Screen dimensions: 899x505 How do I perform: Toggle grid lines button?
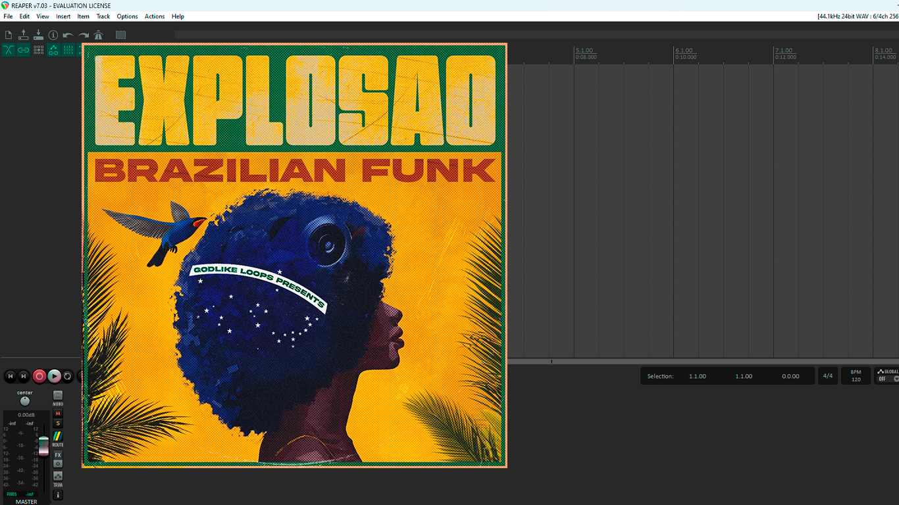point(68,50)
